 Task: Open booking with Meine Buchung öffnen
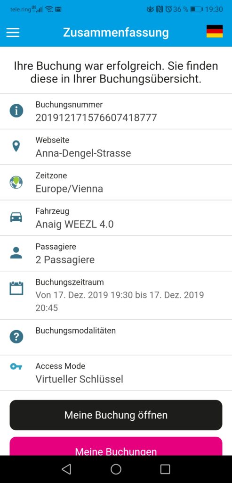[116, 415]
